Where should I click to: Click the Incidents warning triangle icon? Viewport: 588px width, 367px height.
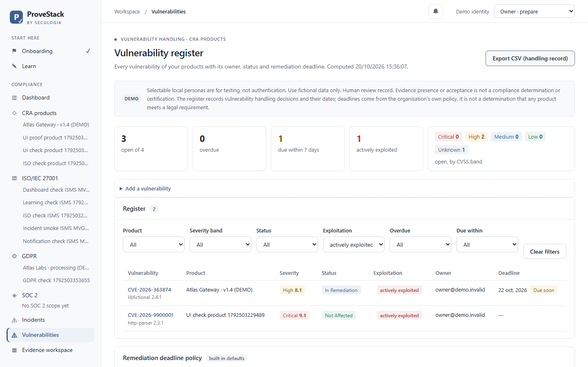click(14, 320)
